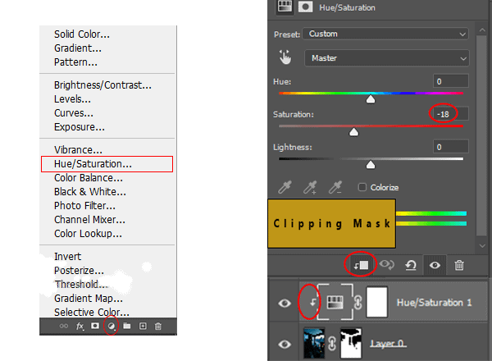The width and height of the screenshot is (492, 361).
Task: Select Levels... adjustment
Action: click(72, 99)
